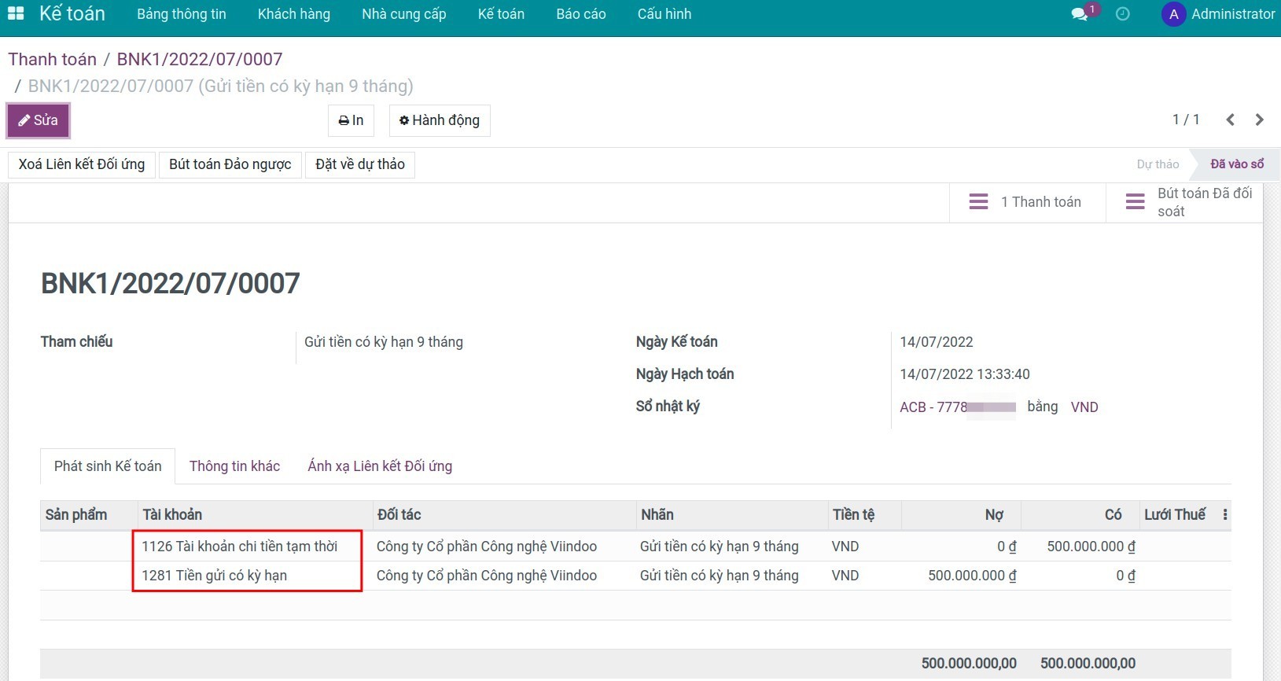Viewport: 1281px width, 681px height.
Task: Expand the Kế toán top menu
Action: coord(501,14)
